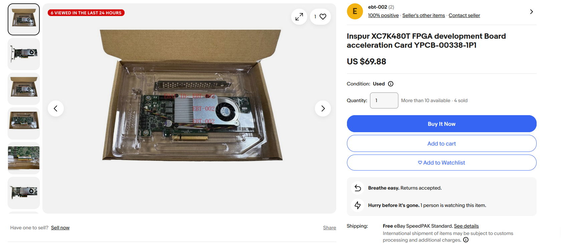Open Contact seller

click(464, 15)
